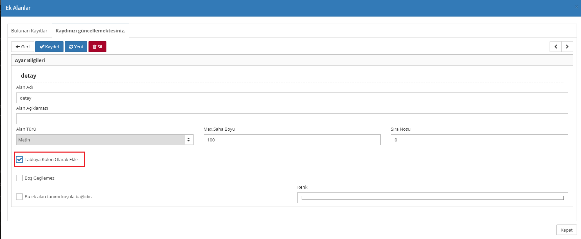Open the Renk color picker

pos(432,198)
